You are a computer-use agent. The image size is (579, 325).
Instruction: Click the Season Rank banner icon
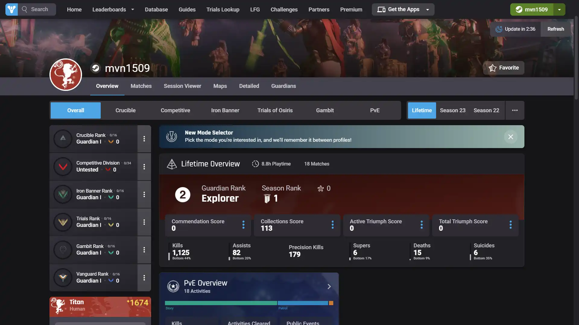point(267,199)
